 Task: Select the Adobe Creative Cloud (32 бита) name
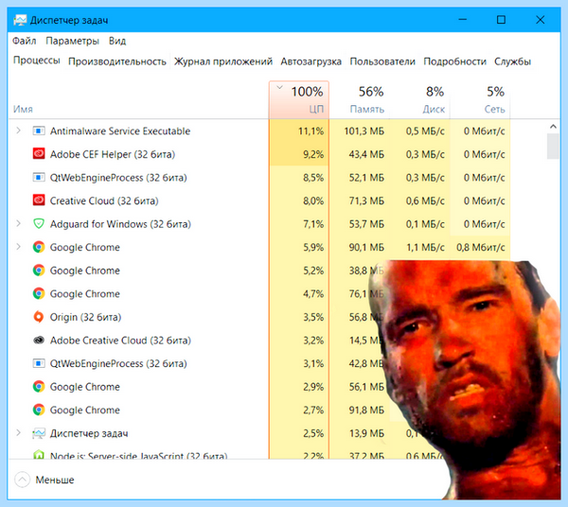[x=120, y=341]
